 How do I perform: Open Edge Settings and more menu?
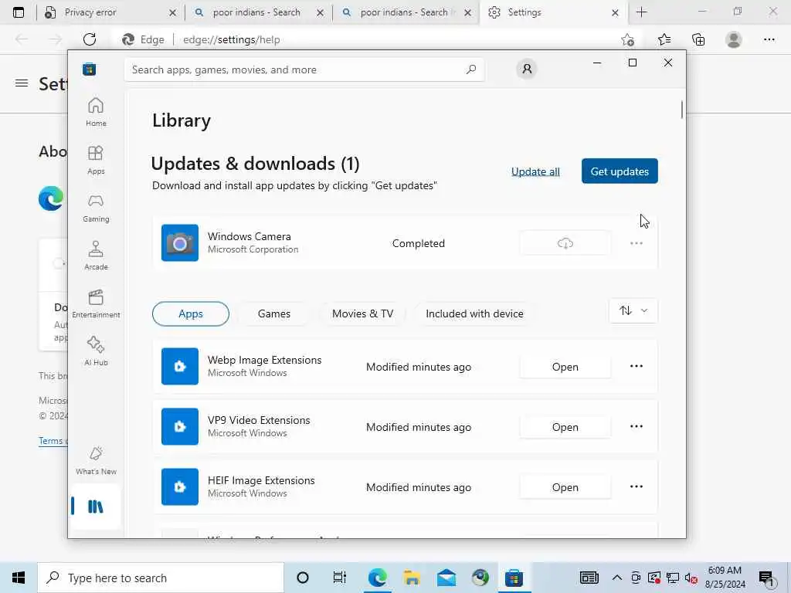coord(769,39)
